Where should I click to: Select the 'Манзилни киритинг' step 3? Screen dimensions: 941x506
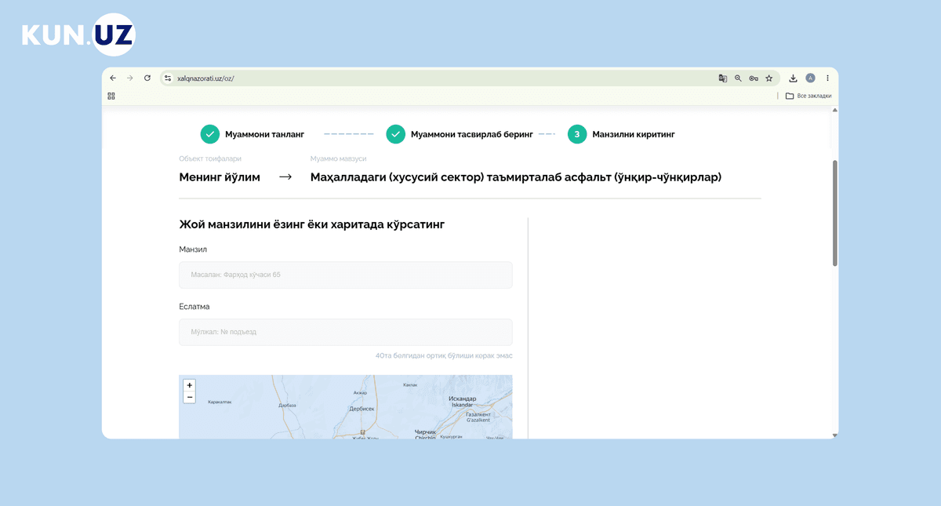tap(621, 134)
